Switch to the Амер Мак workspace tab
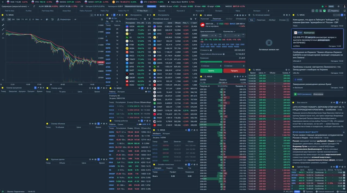The image size is (347, 193). 66,11
